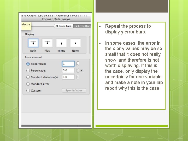Click the 'In some cases' paragraph text
The height and width of the screenshot is (141, 188).
134,66
